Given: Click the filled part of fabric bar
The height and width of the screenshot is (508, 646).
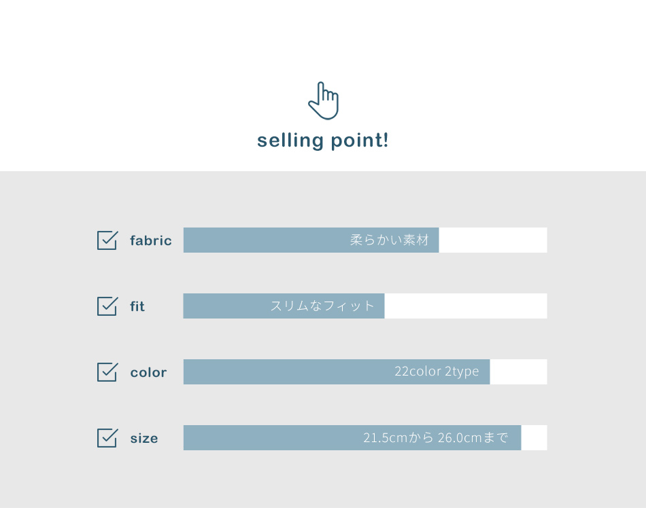Looking at the screenshot, I should (311, 240).
